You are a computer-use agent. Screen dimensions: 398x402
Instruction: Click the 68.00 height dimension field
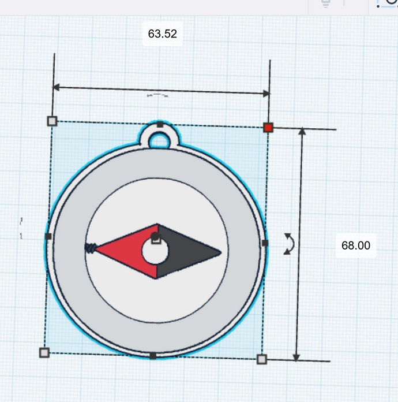coord(355,245)
